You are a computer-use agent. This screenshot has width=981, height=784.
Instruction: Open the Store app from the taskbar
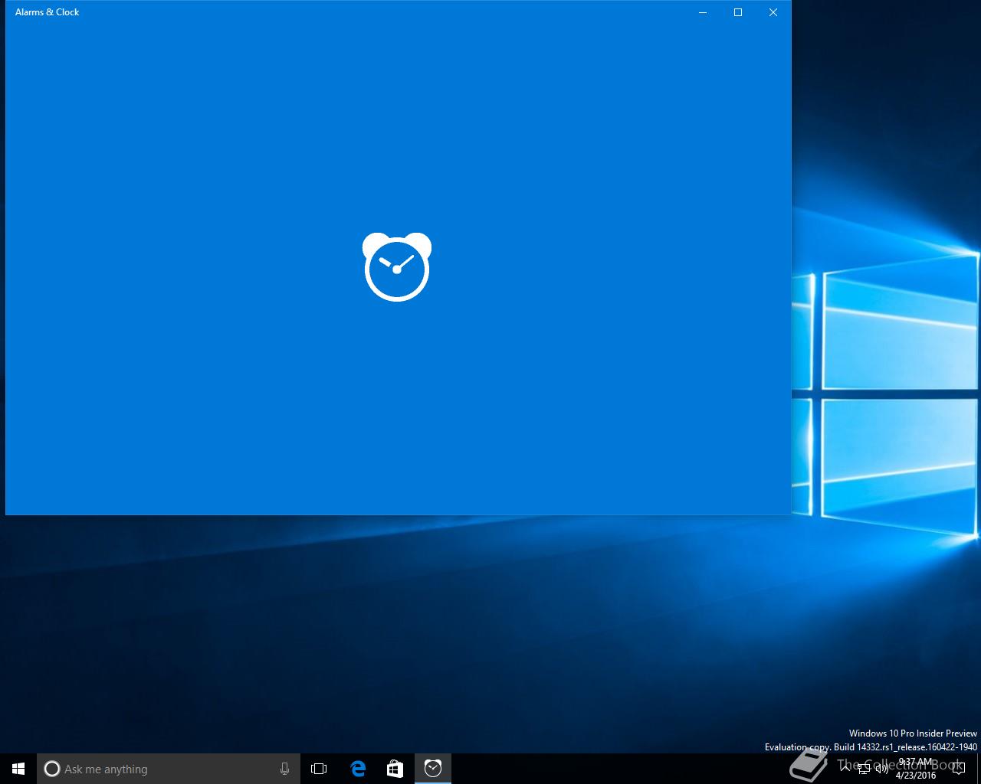pos(395,769)
